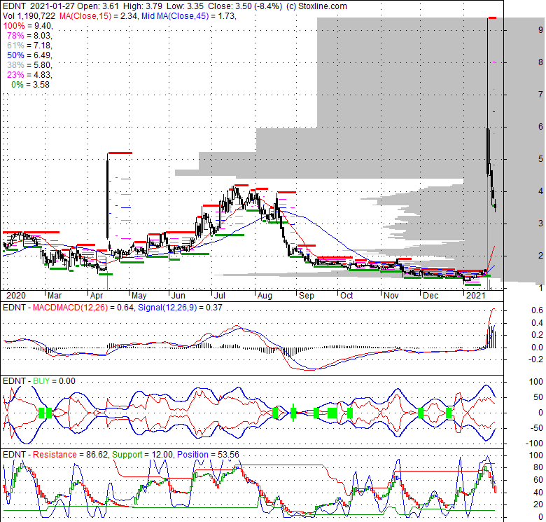Click the EDNT ticker symbol in the header
Image resolution: width=546 pixels, height=522 pixels.
point(14,6)
